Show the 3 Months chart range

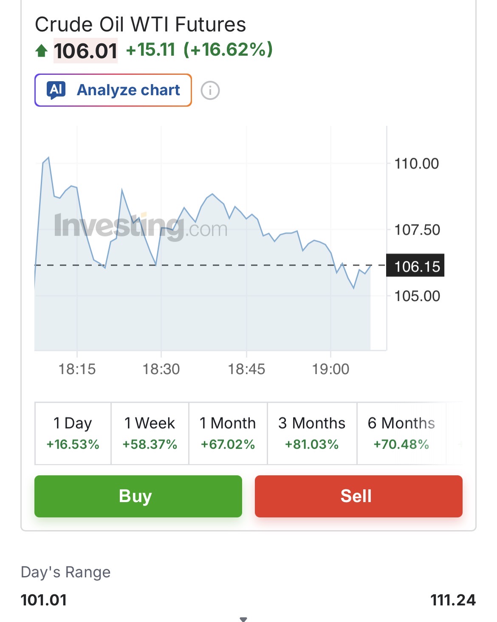pos(312,433)
